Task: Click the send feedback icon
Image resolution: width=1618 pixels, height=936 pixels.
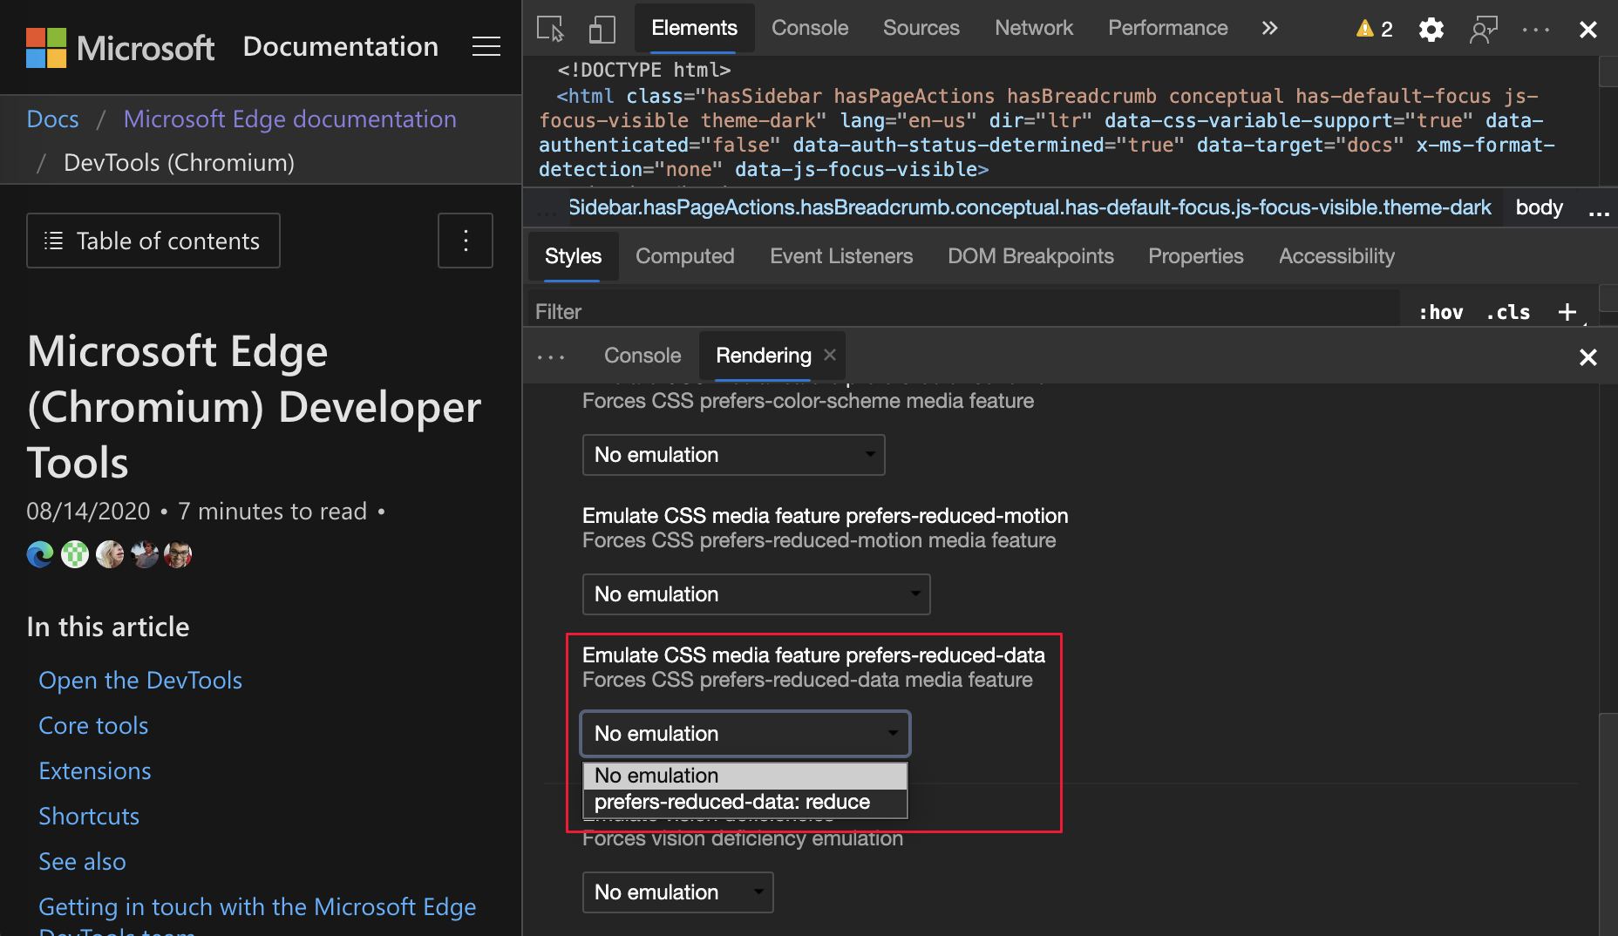Action: pyautogui.click(x=1483, y=30)
